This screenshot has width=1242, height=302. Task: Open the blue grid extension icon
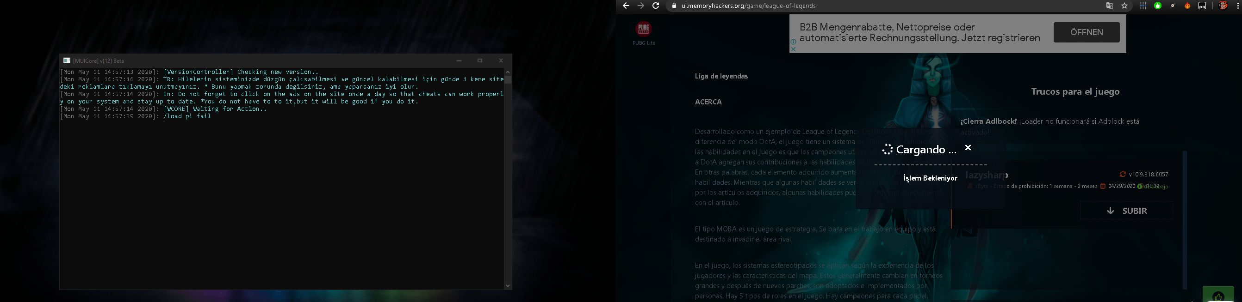point(1143,6)
